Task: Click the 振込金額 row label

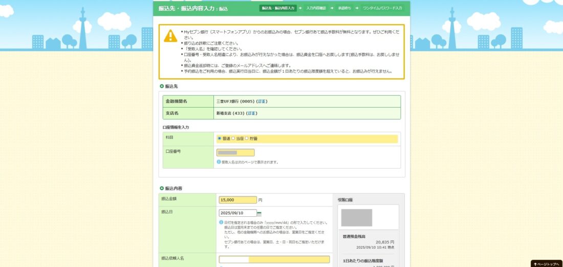Action: click(169, 198)
